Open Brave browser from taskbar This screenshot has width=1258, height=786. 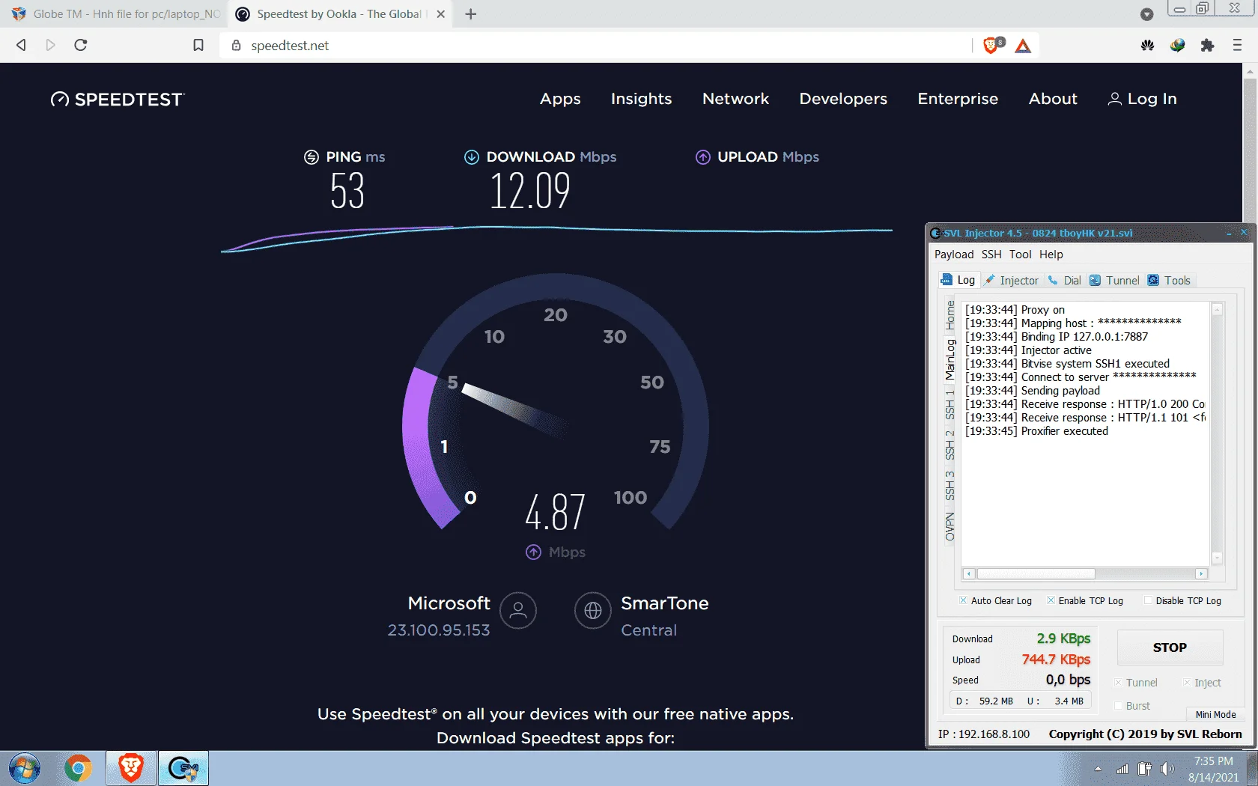[x=130, y=768]
